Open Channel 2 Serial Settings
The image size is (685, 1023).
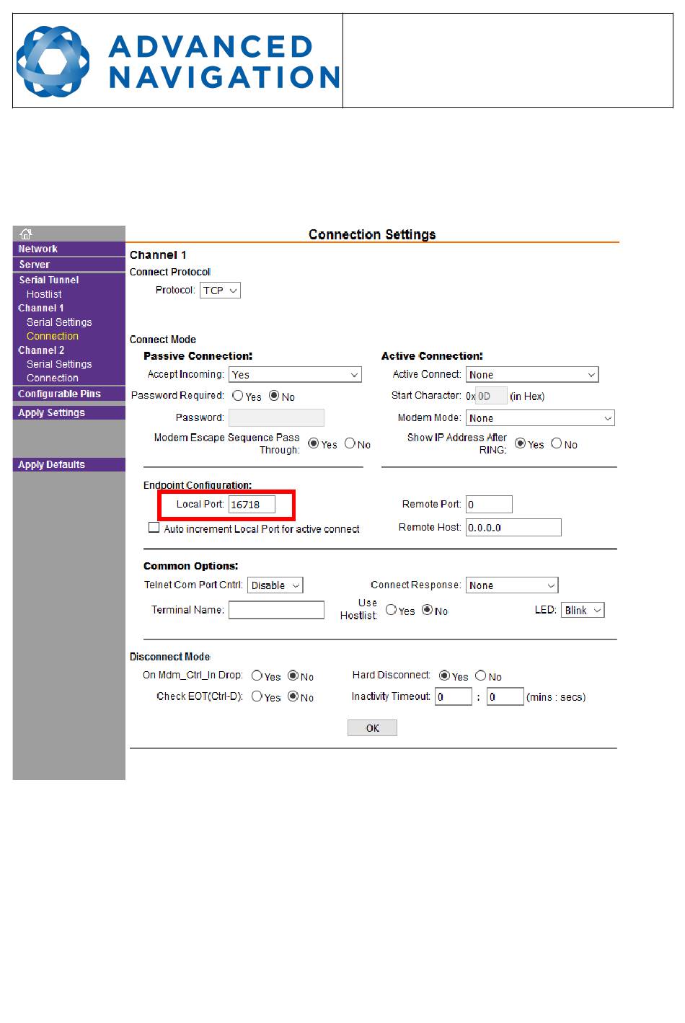click(59, 364)
